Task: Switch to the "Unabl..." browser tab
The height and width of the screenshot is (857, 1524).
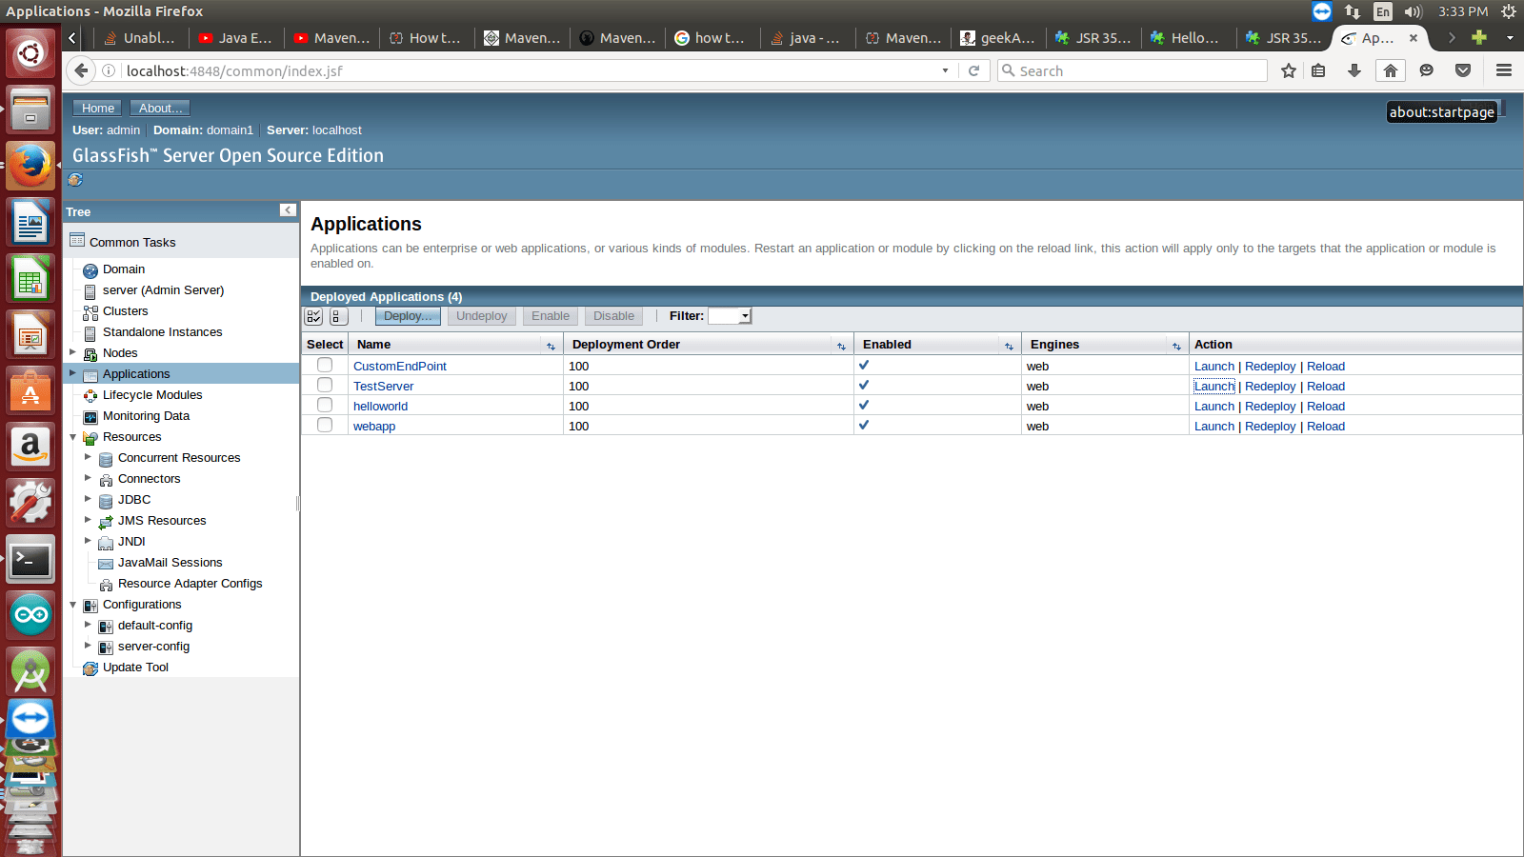Action: point(141,38)
